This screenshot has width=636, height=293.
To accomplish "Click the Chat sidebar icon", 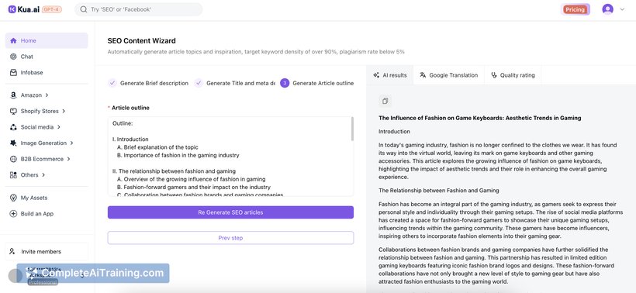I will (x=13, y=57).
